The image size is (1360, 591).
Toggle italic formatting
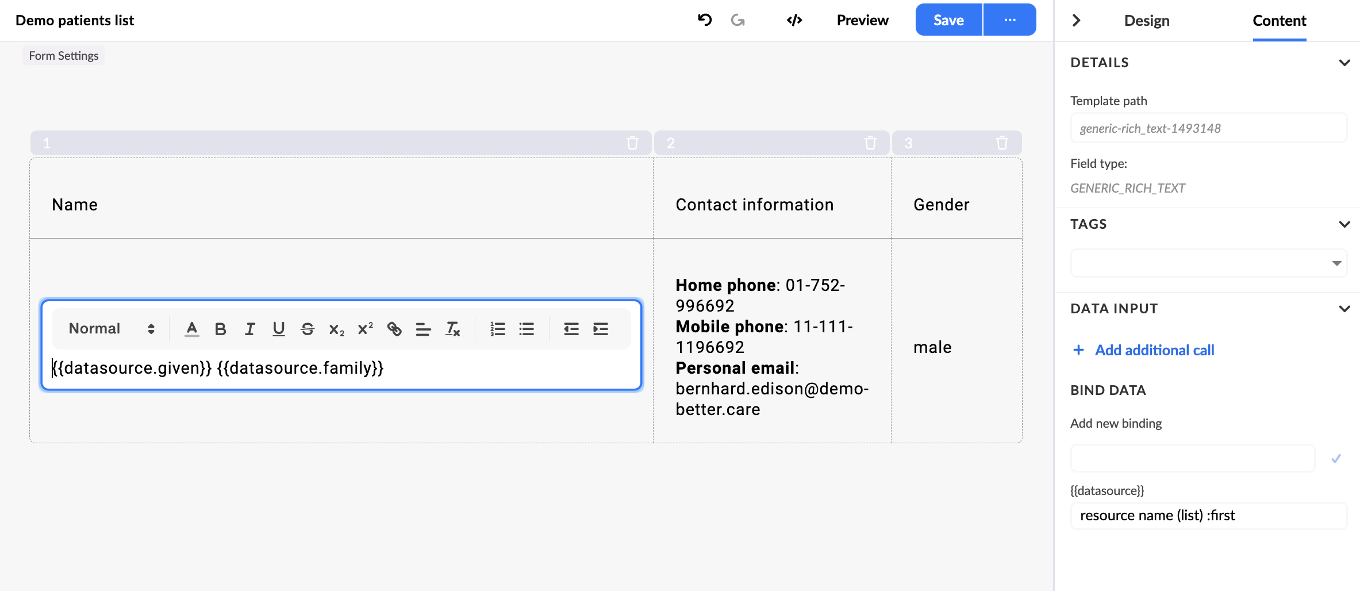tap(249, 329)
